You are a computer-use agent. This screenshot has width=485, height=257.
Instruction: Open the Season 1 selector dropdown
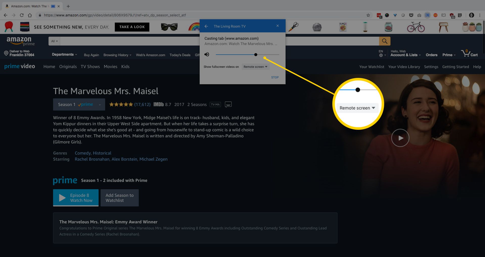tap(79, 104)
